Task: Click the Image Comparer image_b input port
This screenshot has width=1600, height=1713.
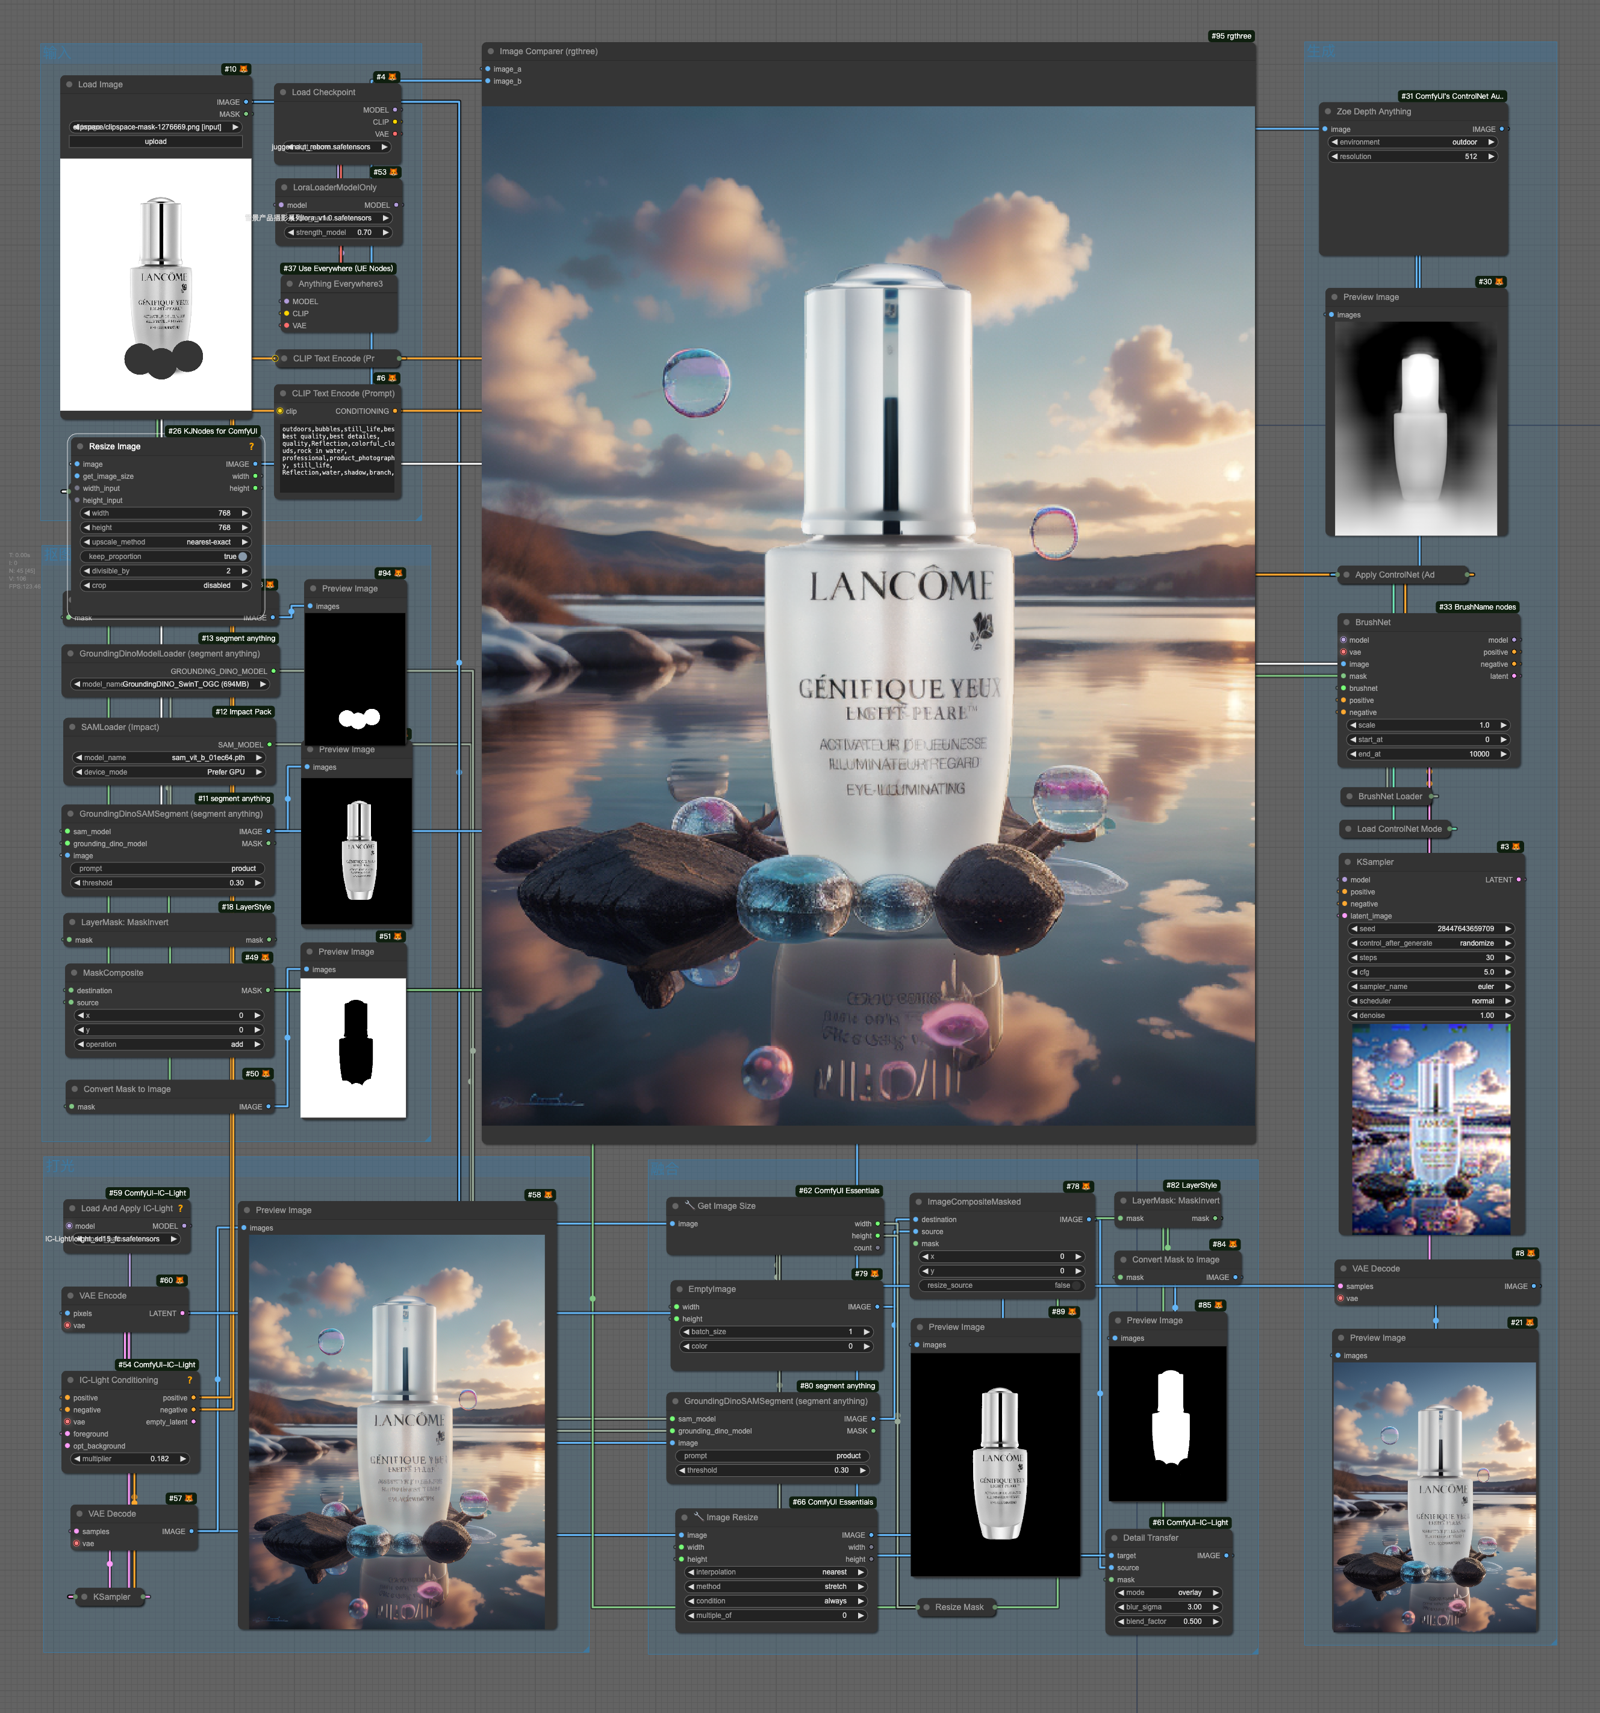Action: coord(488,81)
